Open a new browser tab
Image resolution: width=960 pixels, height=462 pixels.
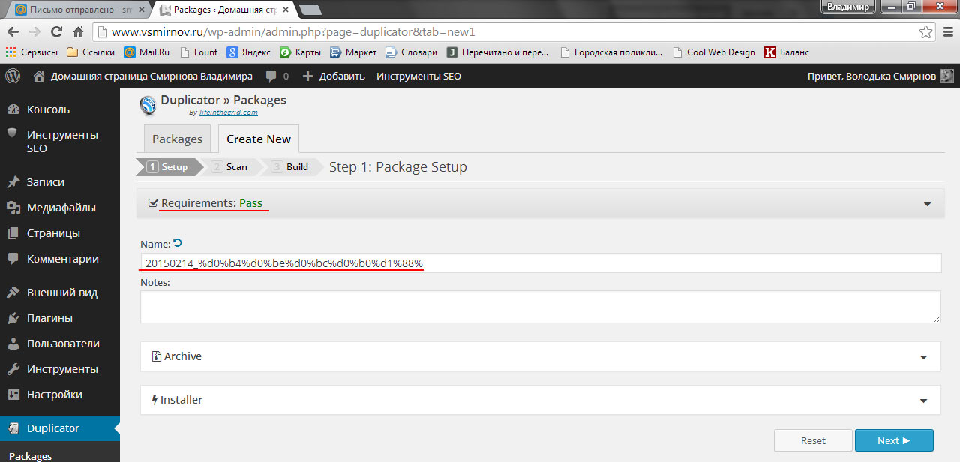[x=310, y=10]
